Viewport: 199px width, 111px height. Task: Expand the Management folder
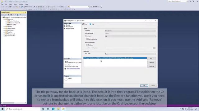(x=4, y=34)
